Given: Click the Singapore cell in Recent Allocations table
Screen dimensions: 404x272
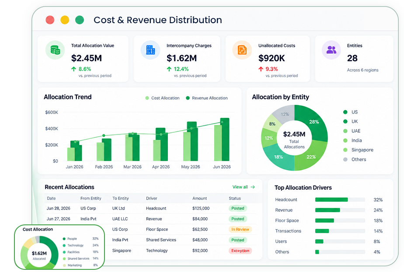Looking at the screenshot, I should tap(122, 250).
